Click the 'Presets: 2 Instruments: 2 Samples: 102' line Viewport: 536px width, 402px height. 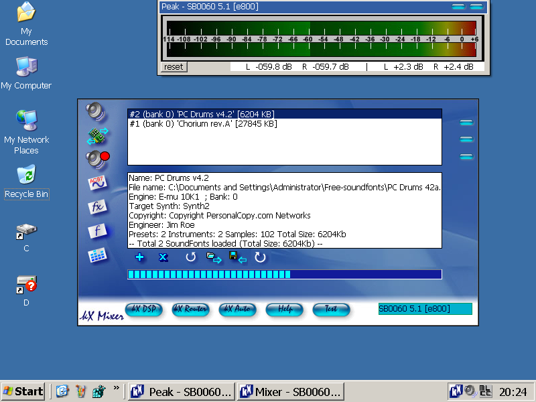coord(237,234)
